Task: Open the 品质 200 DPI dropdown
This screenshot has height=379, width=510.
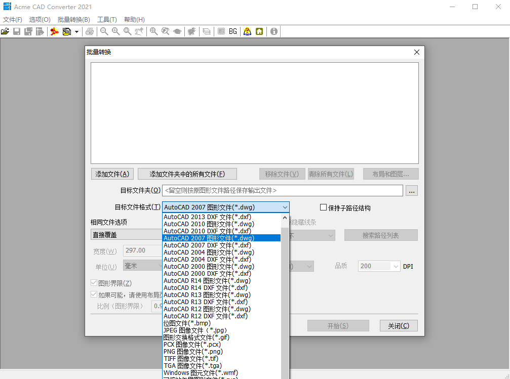Action: [x=396, y=267]
